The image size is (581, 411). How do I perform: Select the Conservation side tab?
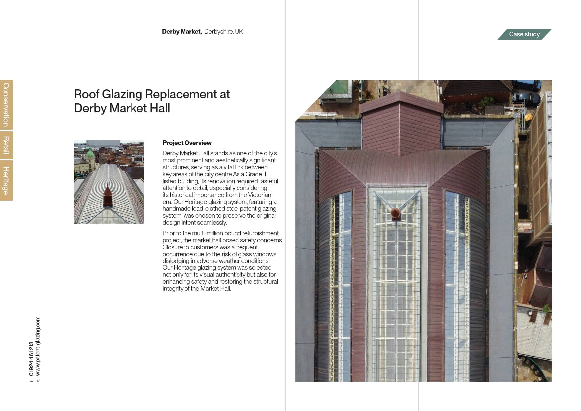coord(6,104)
